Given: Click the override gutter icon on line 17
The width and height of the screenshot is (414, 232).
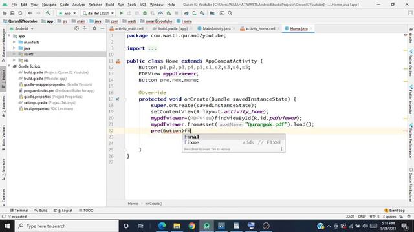Looking at the screenshot, I should (x=118, y=99).
